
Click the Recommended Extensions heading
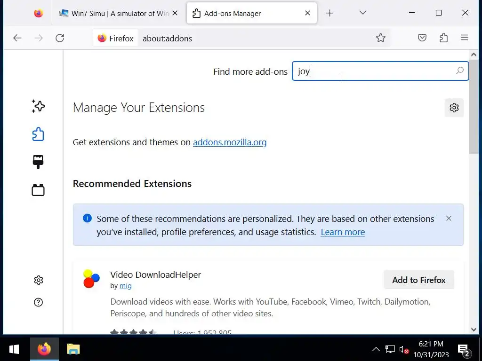click(132, 184)
